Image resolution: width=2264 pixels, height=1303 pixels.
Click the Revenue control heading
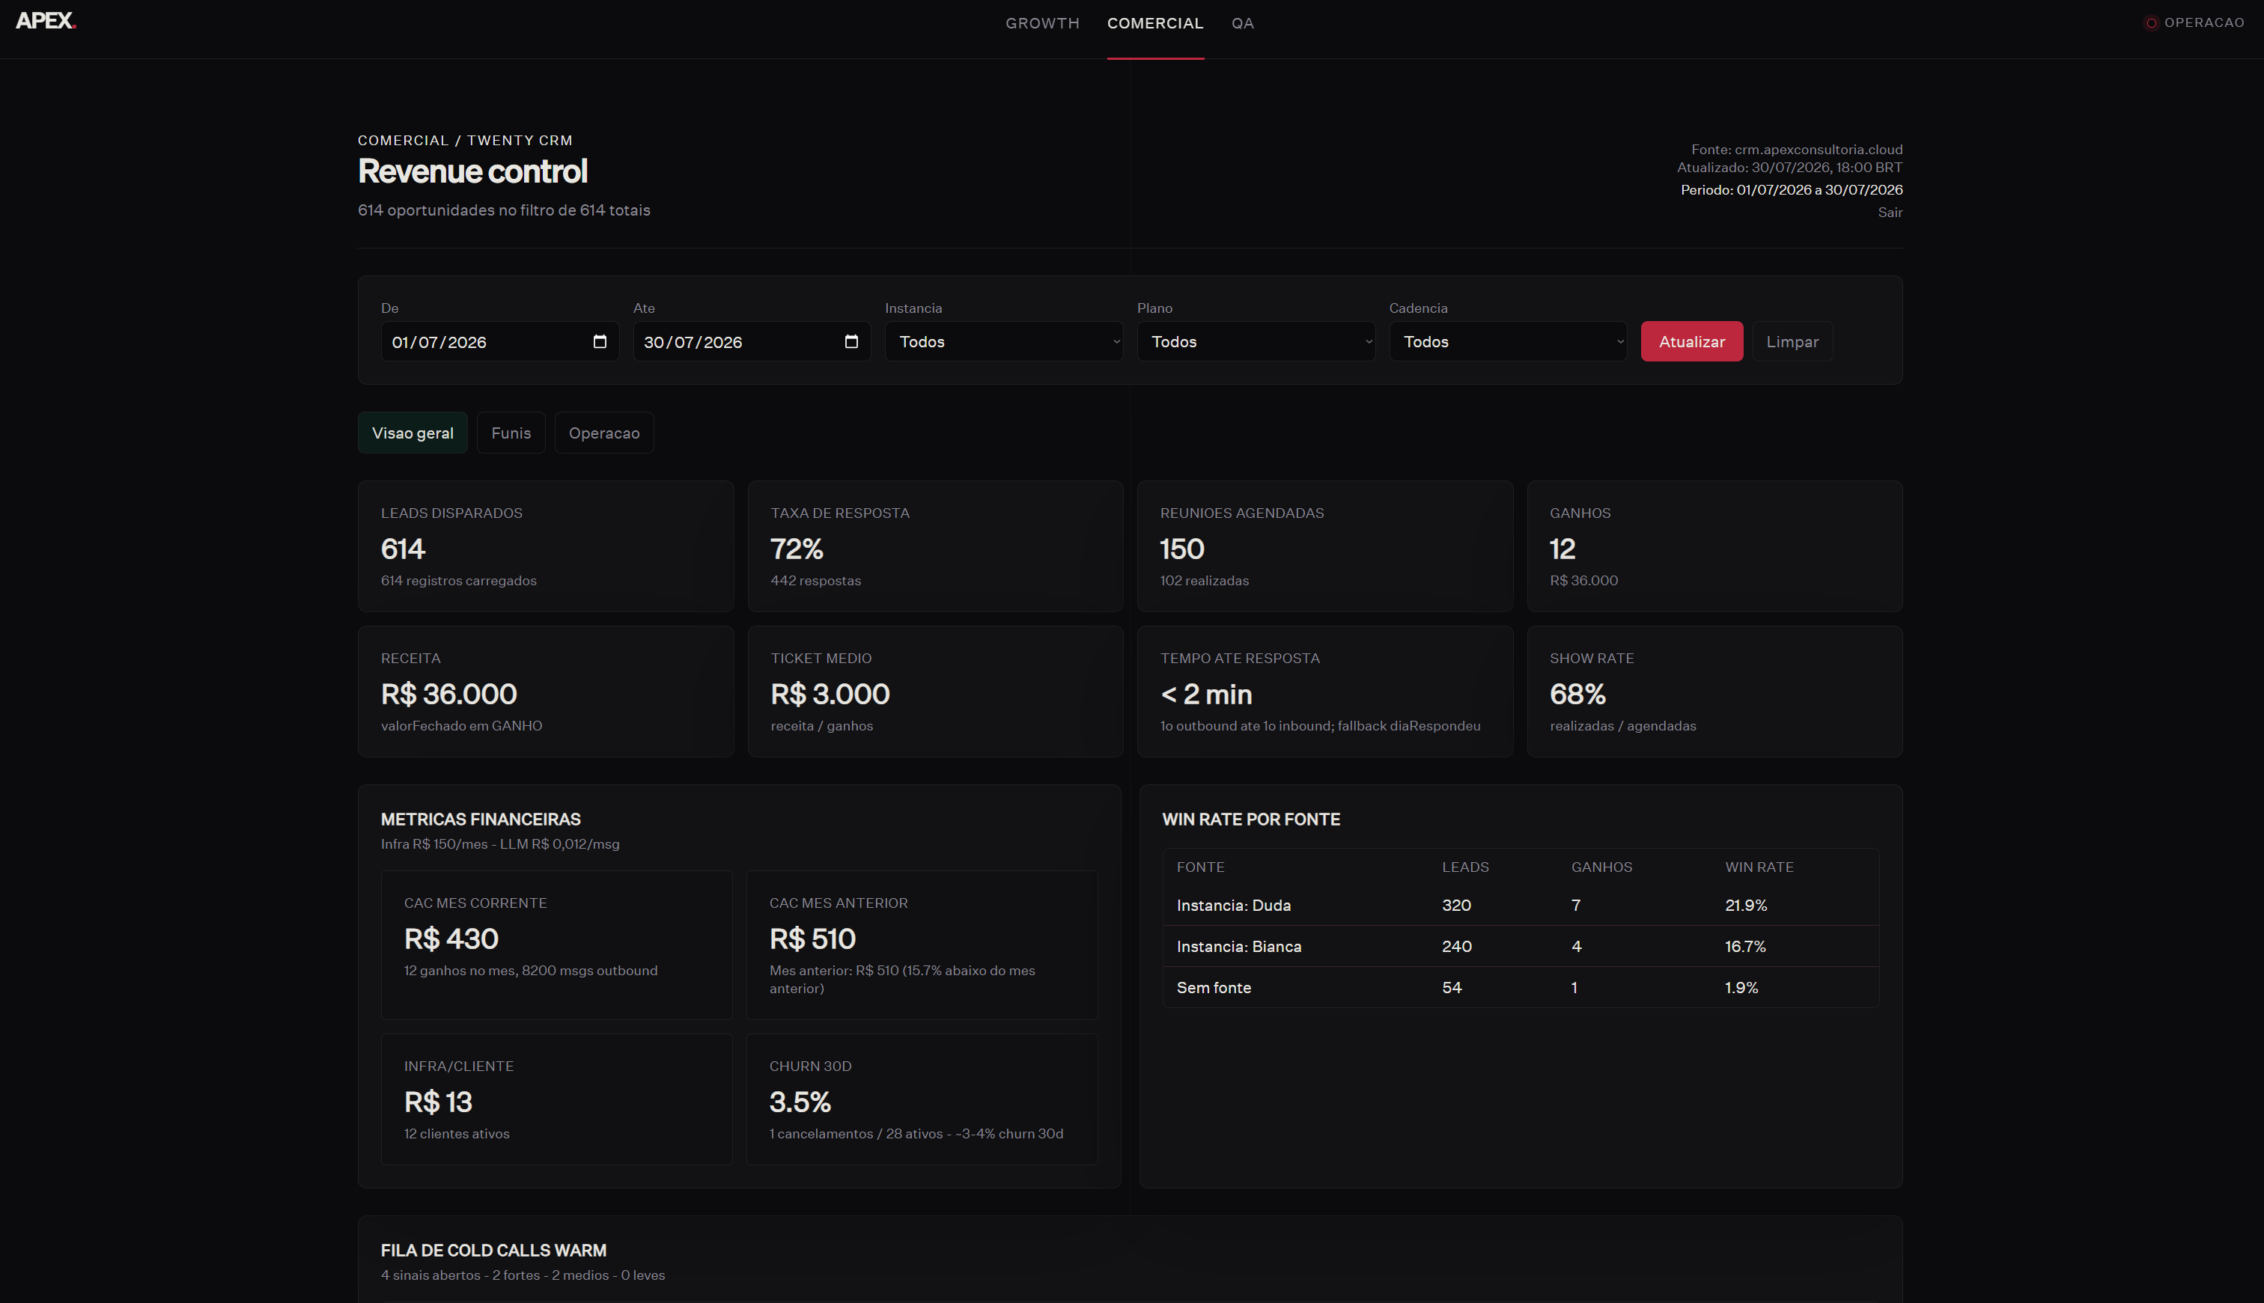click(472, 172)
